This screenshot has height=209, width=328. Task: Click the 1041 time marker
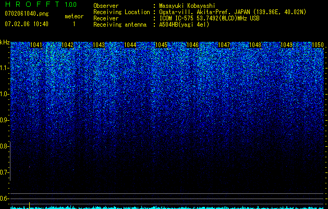pyautogui.click(x=36, y=45)
